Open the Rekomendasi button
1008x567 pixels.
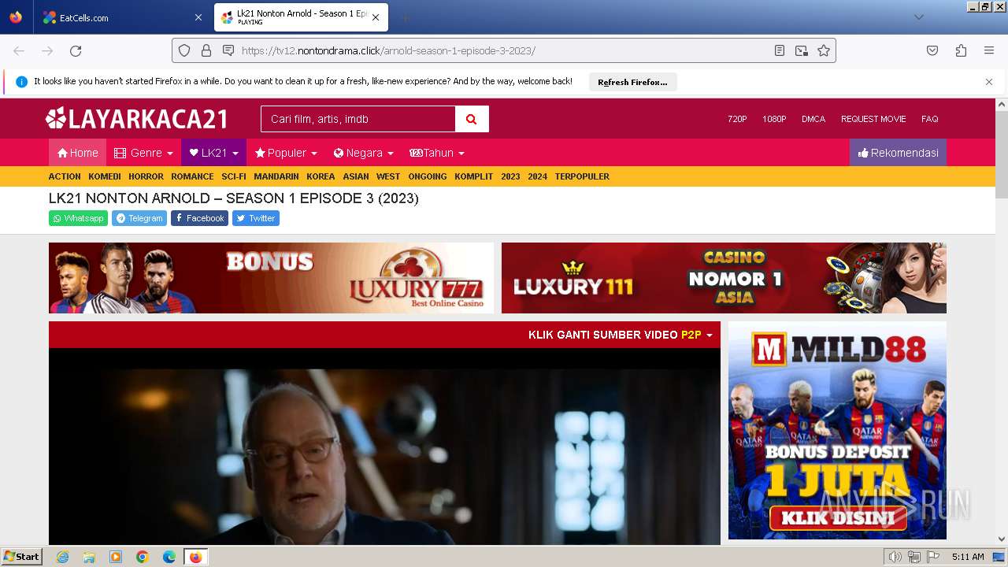[898, 153]
